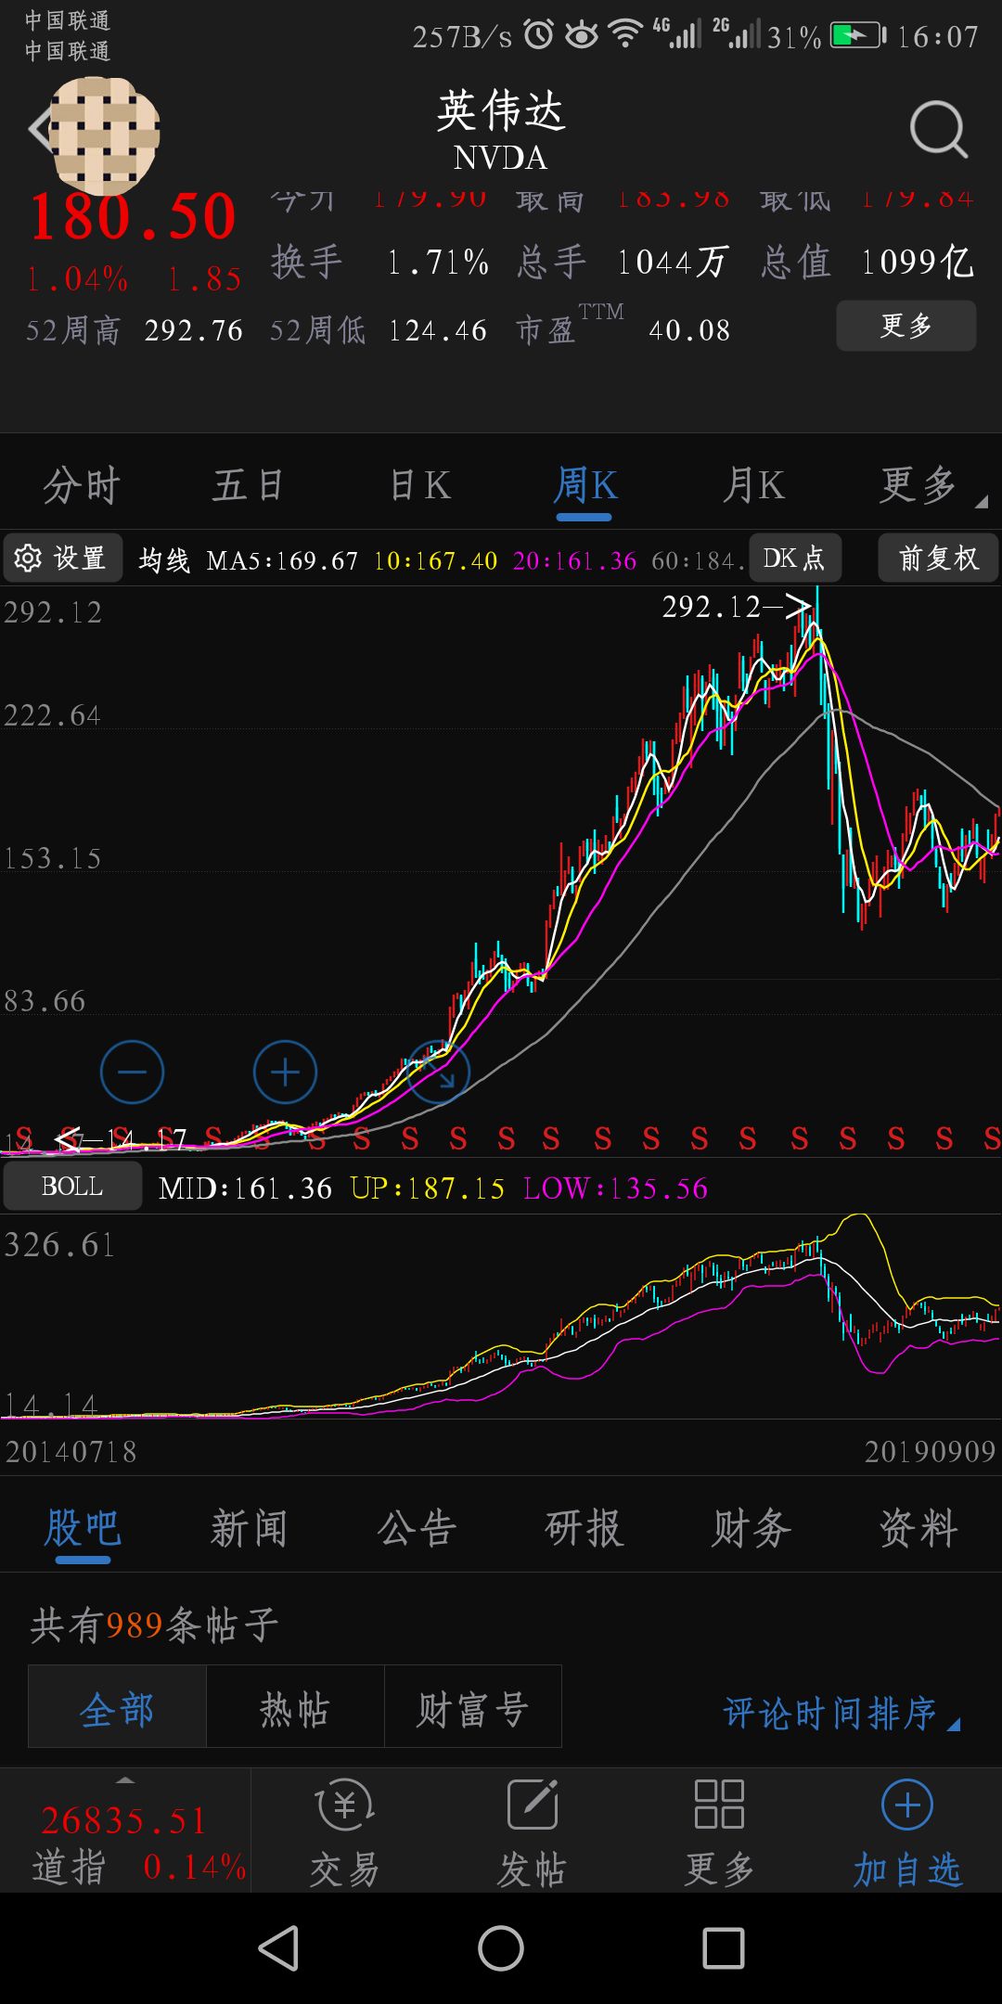
Task: Tap the 发帖 compose post icon
Action: coord(532,1832)
